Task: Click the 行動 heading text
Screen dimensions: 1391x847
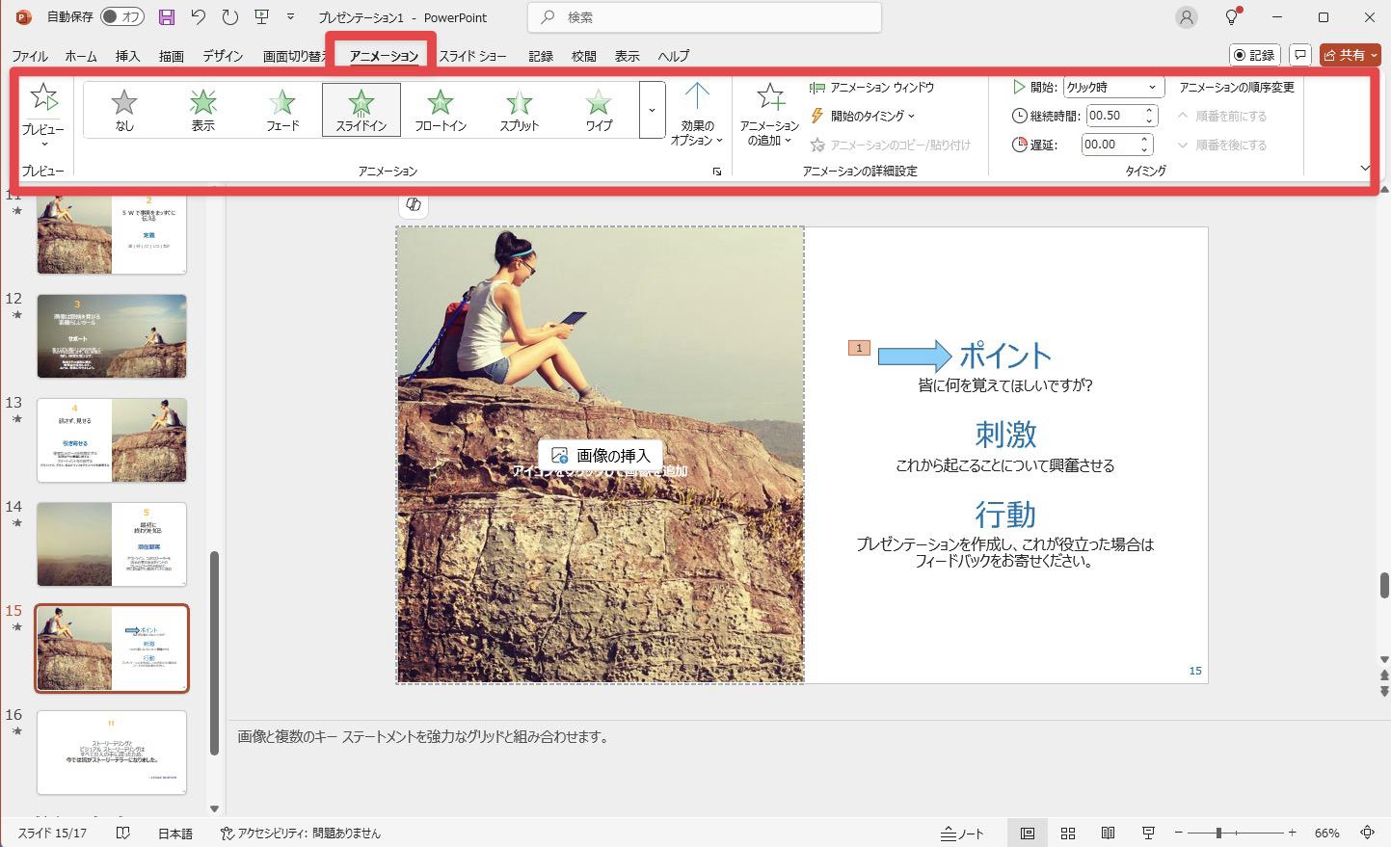Action: (1005, 515)
